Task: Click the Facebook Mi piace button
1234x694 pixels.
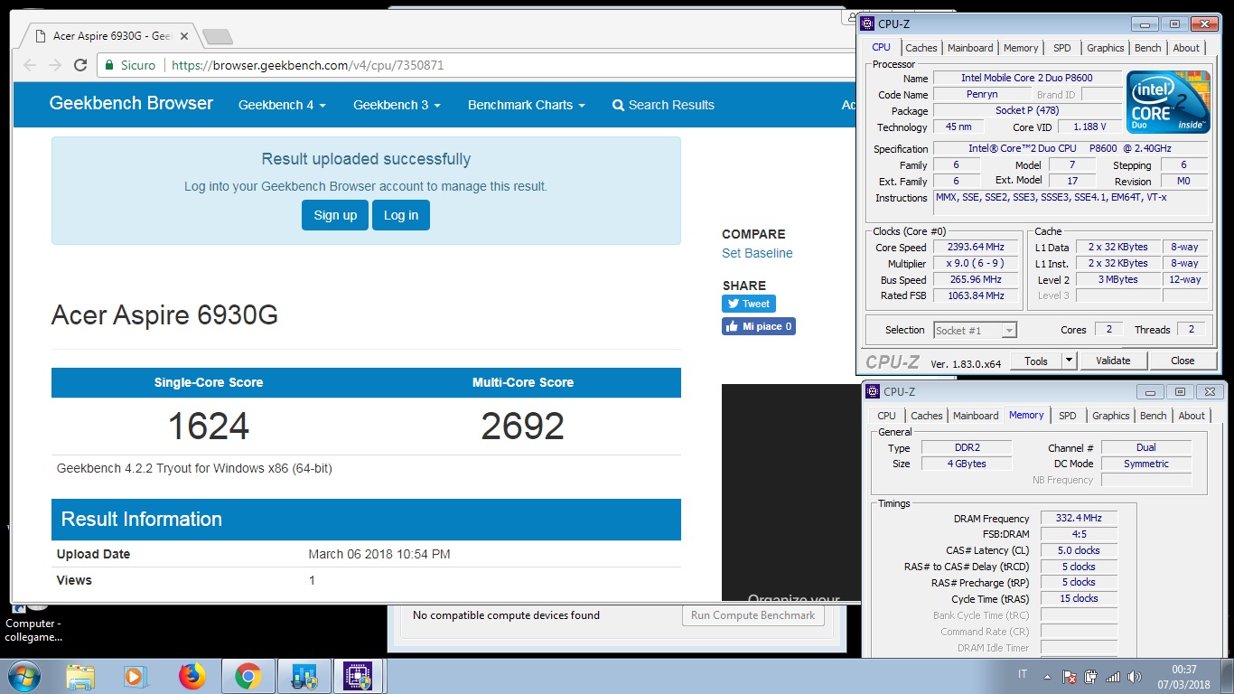Action: [x=759, y=326]
